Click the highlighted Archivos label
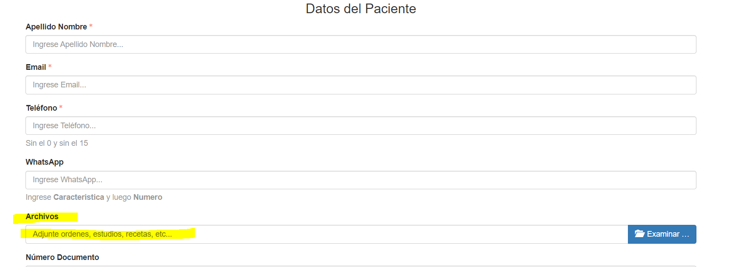 [42, 216]
